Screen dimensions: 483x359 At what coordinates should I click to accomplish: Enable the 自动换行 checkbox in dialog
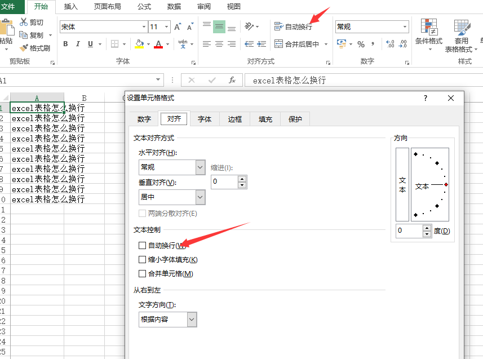click(143, 245)
